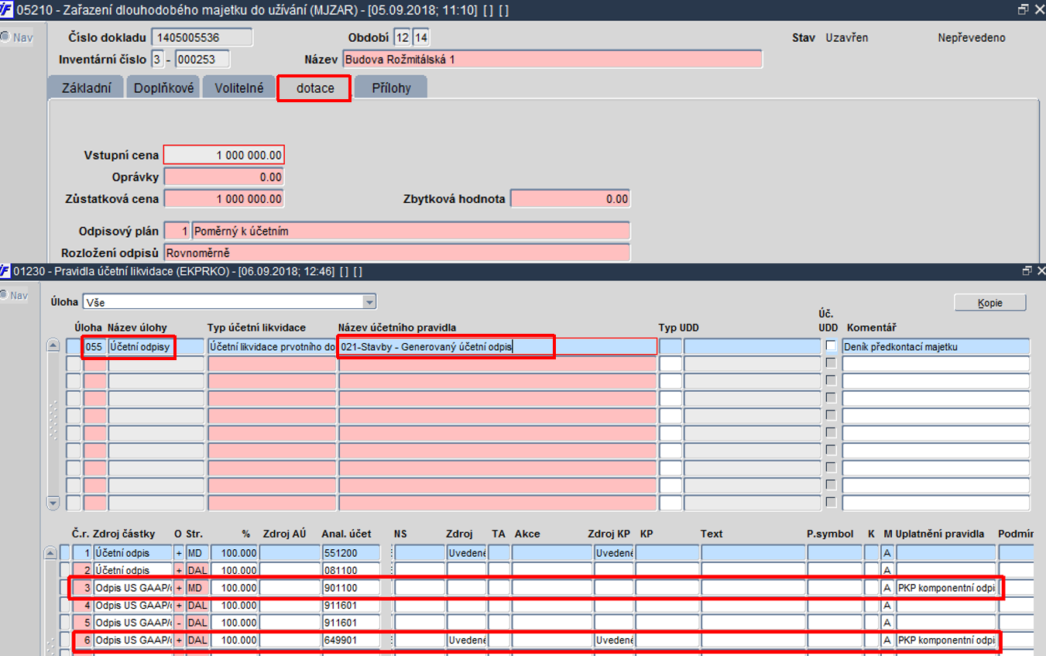Screen dimensions: 1046x656
Task: Click Anal. účet cell 901100
Action: (351, 588)
